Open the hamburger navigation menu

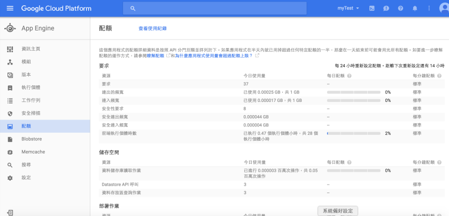(10, 9)
